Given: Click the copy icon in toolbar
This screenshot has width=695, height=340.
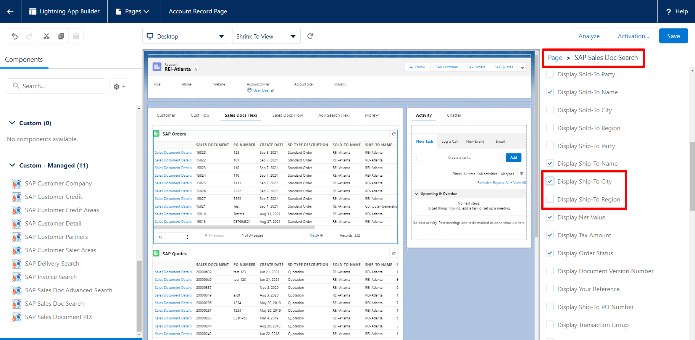Looking at the screenshot, I should click(x=61, y=36).
